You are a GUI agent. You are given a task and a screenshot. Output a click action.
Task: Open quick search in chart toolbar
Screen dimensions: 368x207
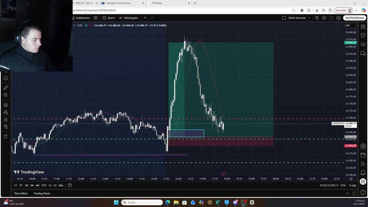pyautogui.click(x=317, y=18)
